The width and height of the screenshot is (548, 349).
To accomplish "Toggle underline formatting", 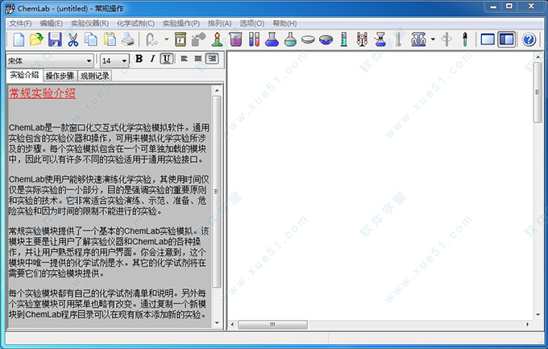I will tap(167, 59).
